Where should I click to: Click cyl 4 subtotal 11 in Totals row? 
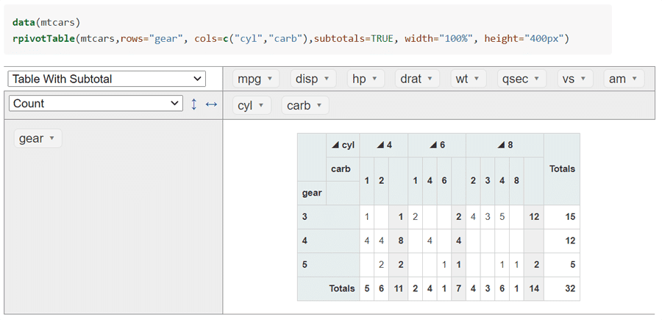(x=398, y=289)
